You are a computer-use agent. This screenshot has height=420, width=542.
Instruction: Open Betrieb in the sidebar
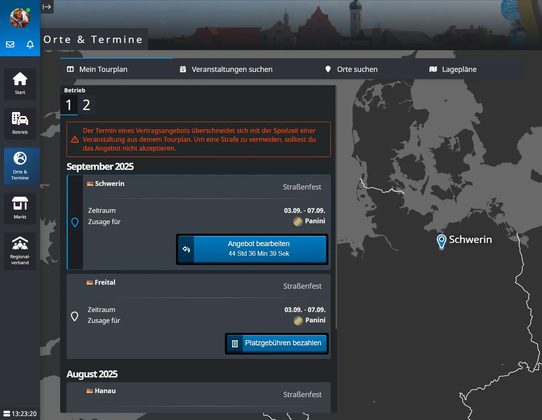pyautogui.click(x=20, y=123)
